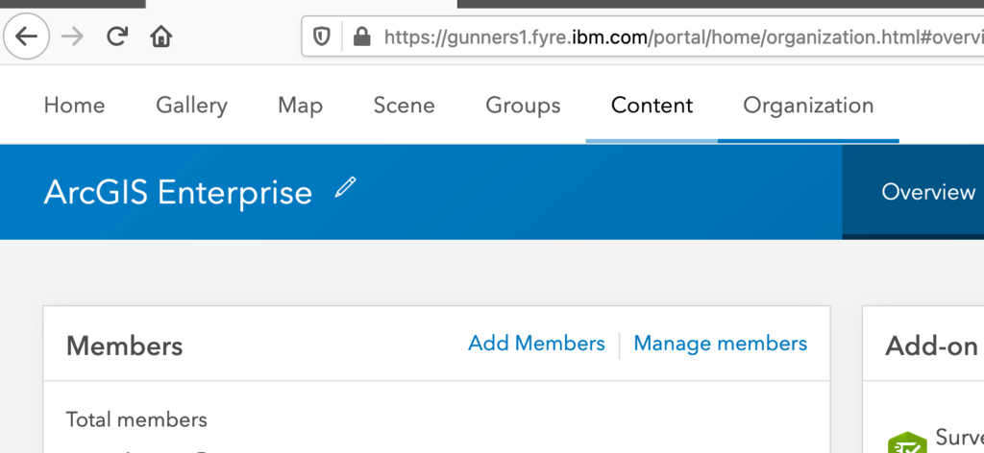This screenshot has width=984, height=453.
Task: Select the Organization navigation tab
Action: point(808,106)
